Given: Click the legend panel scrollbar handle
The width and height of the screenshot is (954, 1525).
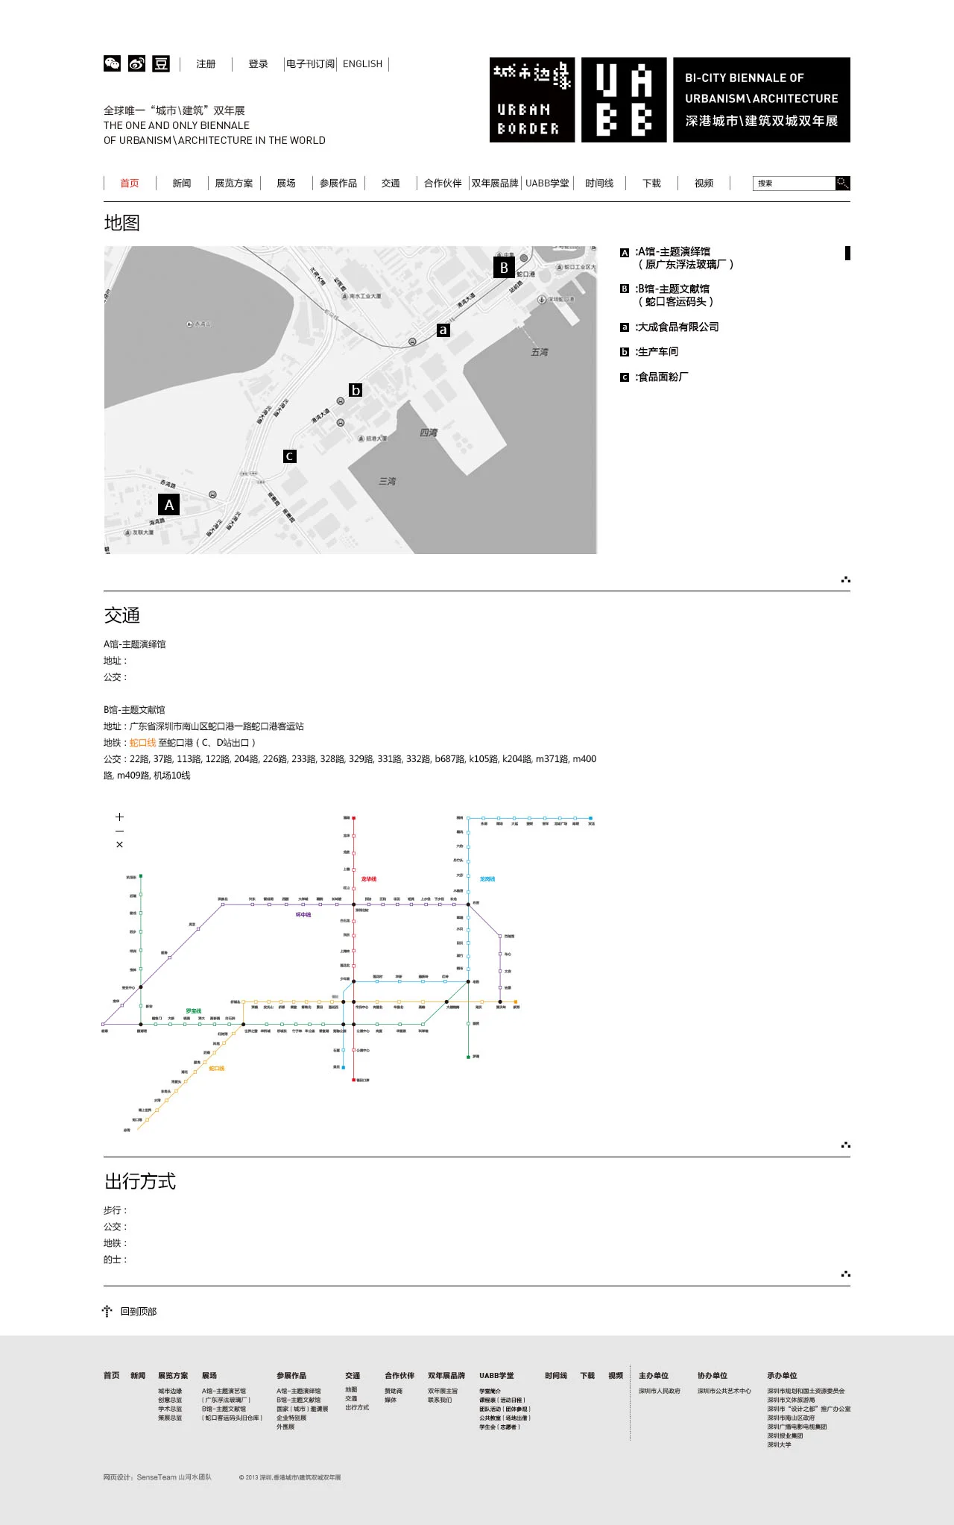Looking at the screenshot, I should (847, 253).
